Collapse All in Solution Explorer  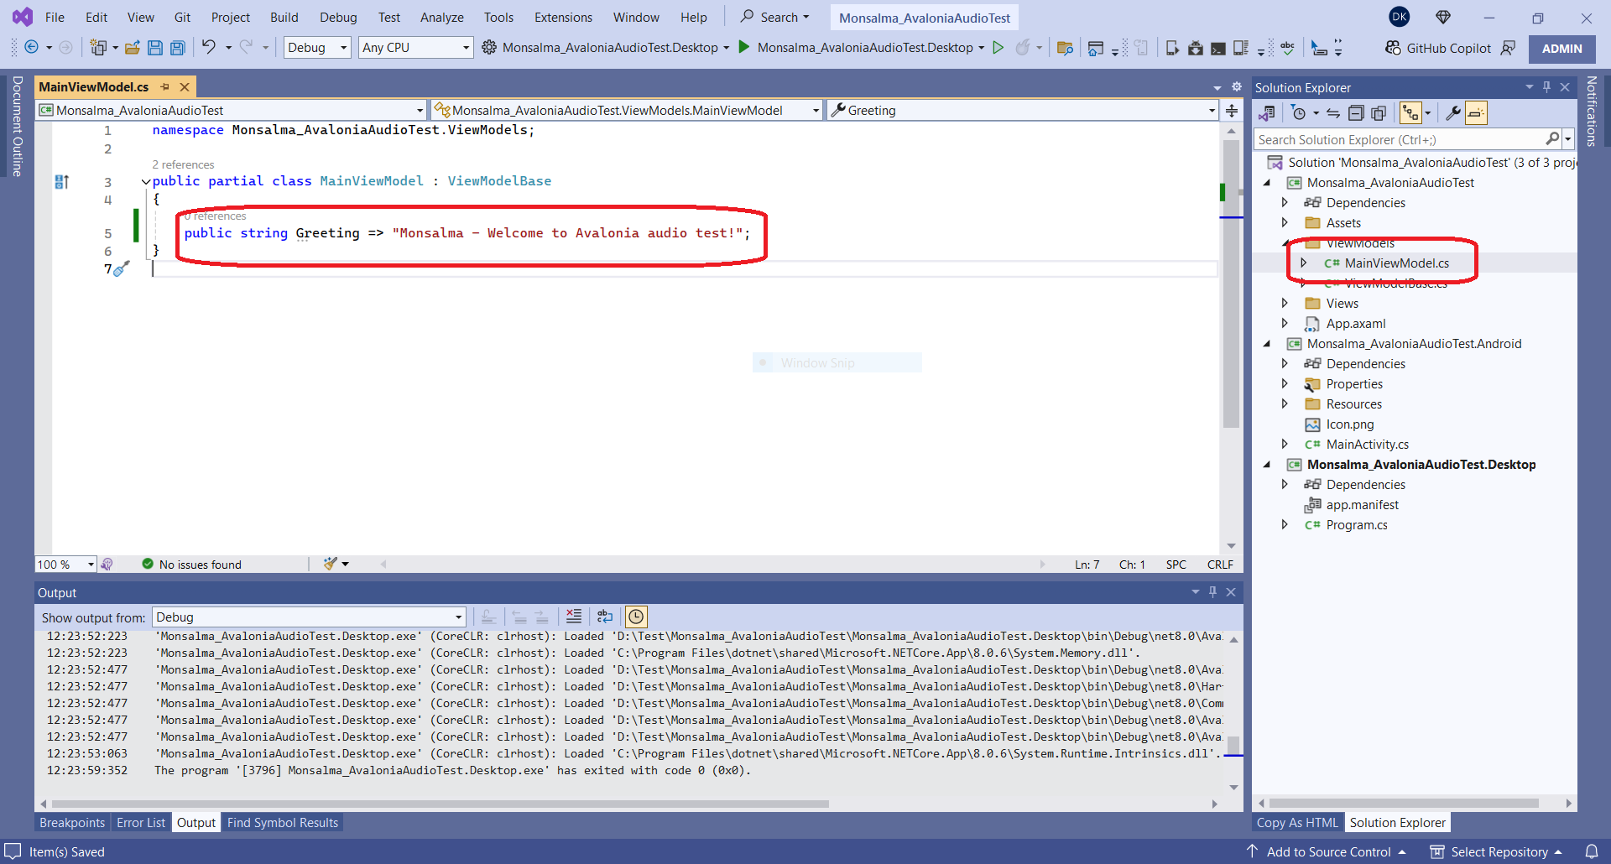click(x=1356, y=113)
